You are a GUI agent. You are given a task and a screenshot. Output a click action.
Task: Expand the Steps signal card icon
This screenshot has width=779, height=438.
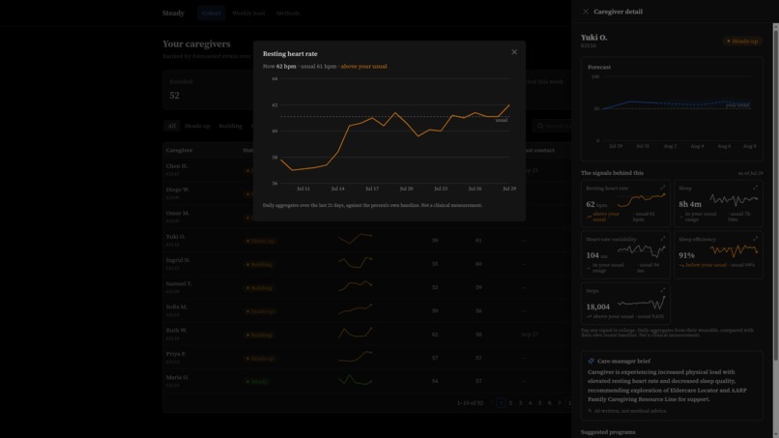tap(663, 291)
